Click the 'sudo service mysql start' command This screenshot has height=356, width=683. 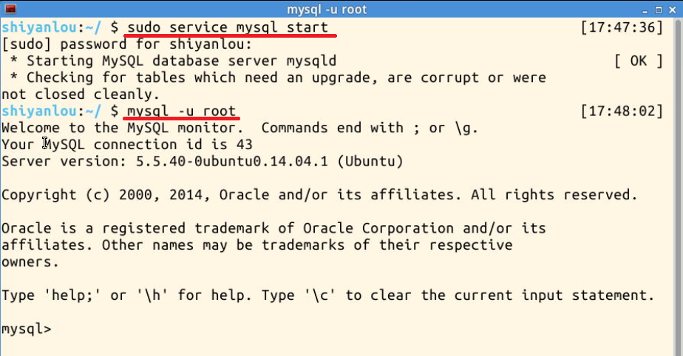pos(228,27)
